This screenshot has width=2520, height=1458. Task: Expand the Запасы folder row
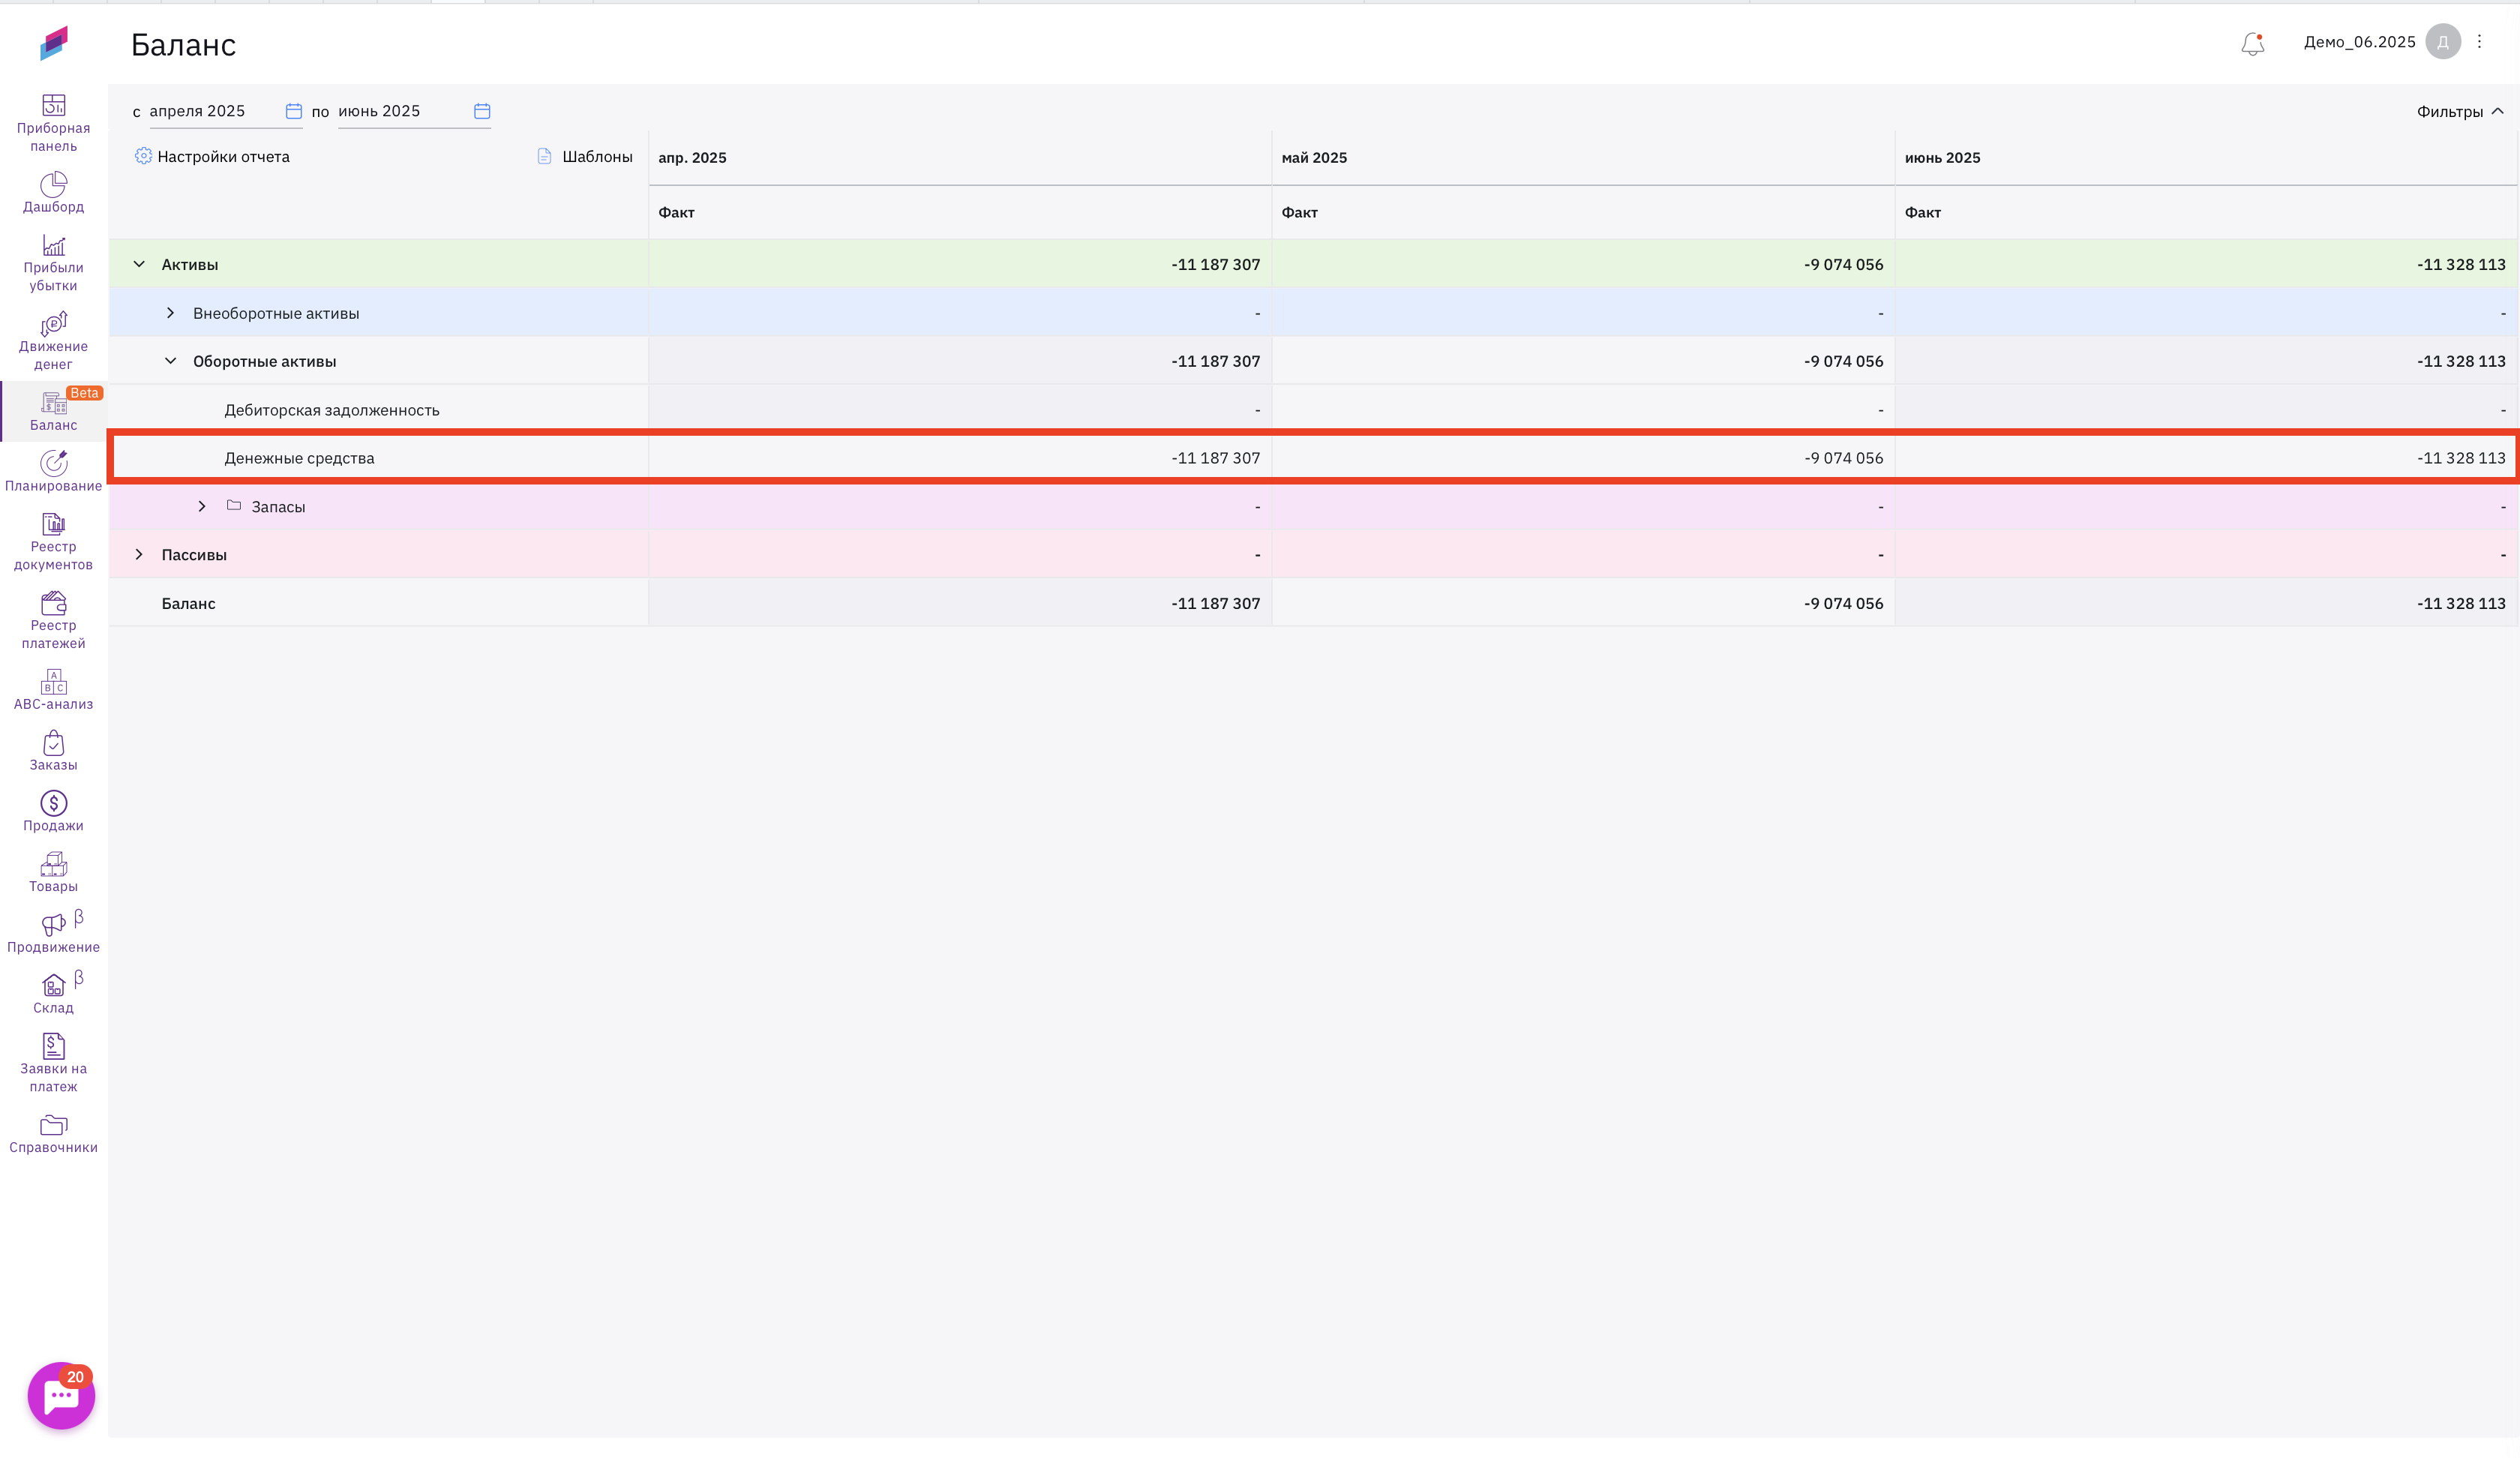tap(202, 506)
